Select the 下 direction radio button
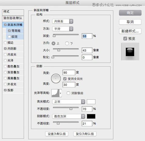Image resolution: width=145 pixels, height=141 pixels. (67, 43)
